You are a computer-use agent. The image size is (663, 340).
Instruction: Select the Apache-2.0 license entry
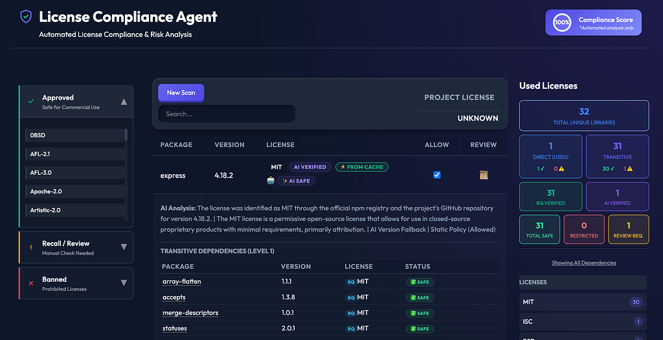click(75, 192)
